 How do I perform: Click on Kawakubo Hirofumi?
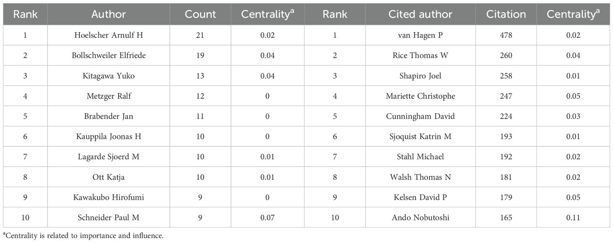coord(108,197)
